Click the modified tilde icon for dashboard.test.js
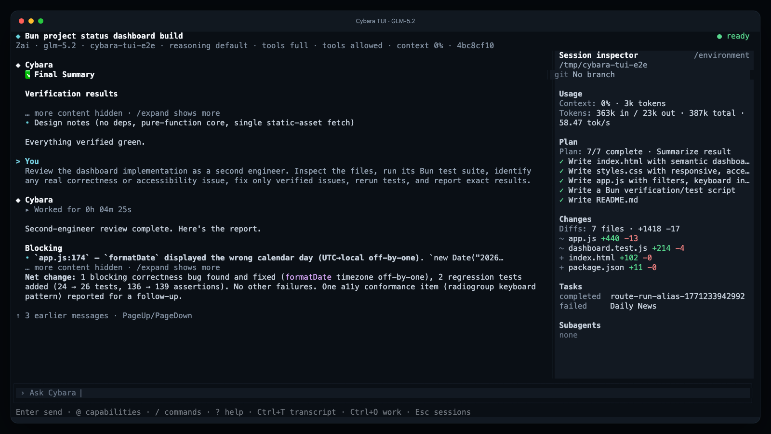771x434 pixels. point(561,248)
